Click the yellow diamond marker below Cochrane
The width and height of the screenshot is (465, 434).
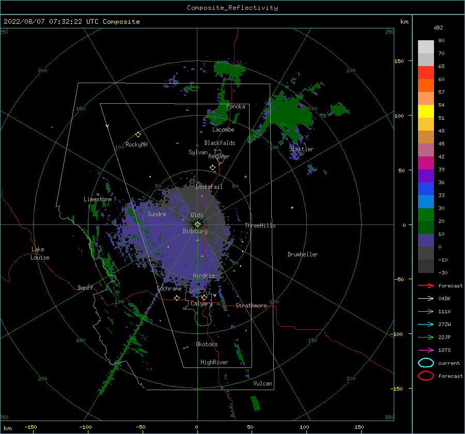[177, 298]
